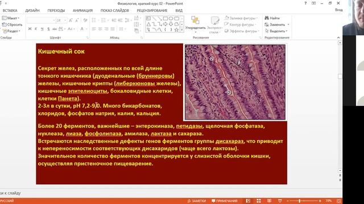Screen dimensions: 364x204
Task: Open the character spacing (AV) dropdown
Action: point(62,29)
